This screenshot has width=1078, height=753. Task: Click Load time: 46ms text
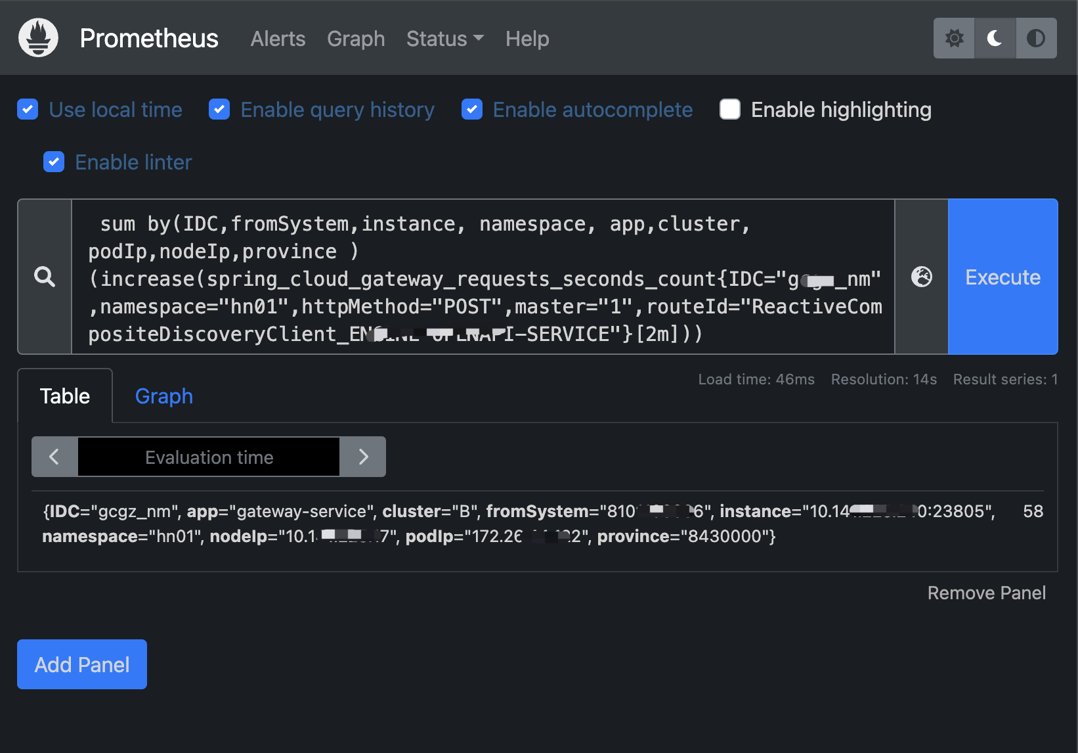(x=756, y=379)
